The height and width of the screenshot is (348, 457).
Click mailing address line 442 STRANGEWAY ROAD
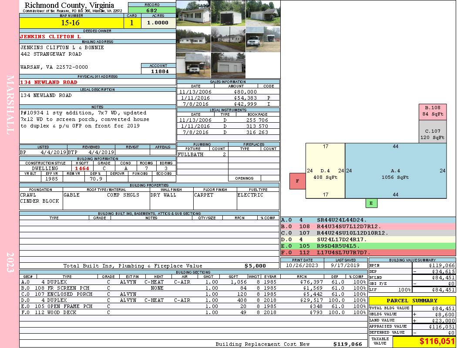[x=51, y=54]
